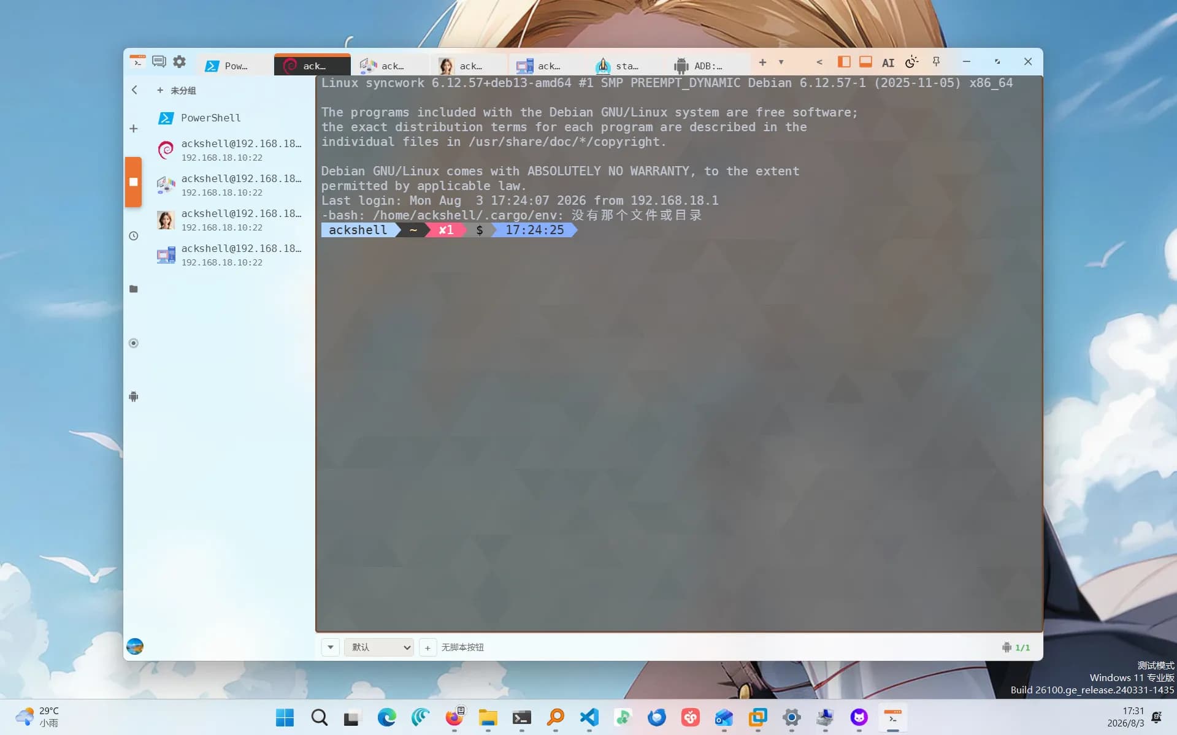Open the file folder panel
1177x735 pixels.
(x=134, y=289)
